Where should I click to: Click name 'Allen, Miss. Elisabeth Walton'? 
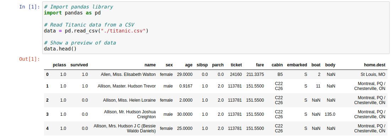tap(128, 74)
